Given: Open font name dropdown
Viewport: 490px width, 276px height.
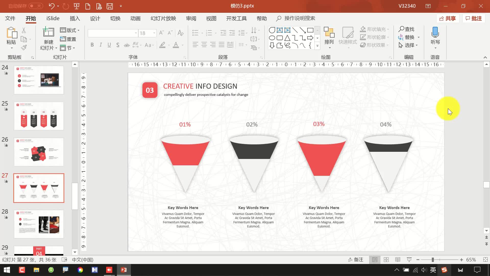Looking at the screenshot, I should tap(136, 33).
